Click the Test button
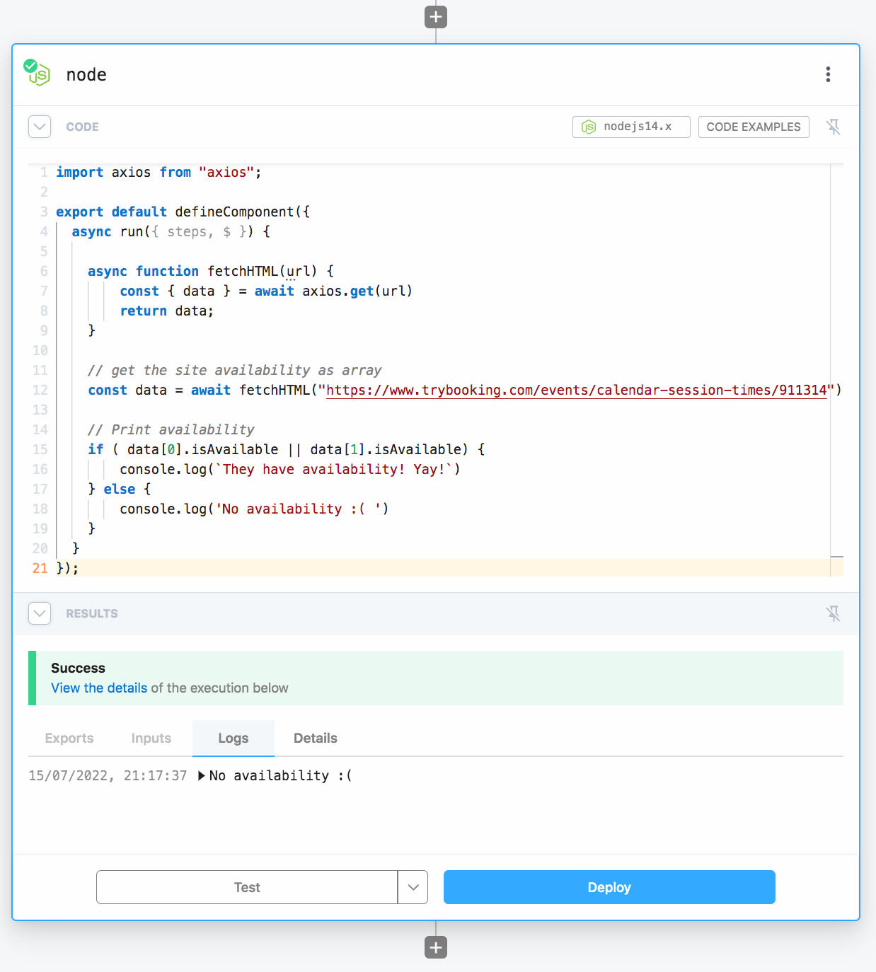 247,887
